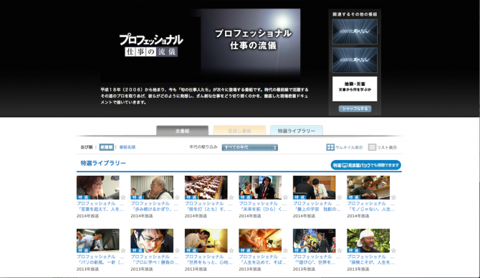Click the シャッフルする button
480x278 pixels.
click(355, 109)
